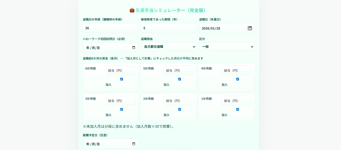This screenshot has width=341, height=150.
Task: Click the 被保険者であった期間 field showing 5
Action: click(168, 28)
